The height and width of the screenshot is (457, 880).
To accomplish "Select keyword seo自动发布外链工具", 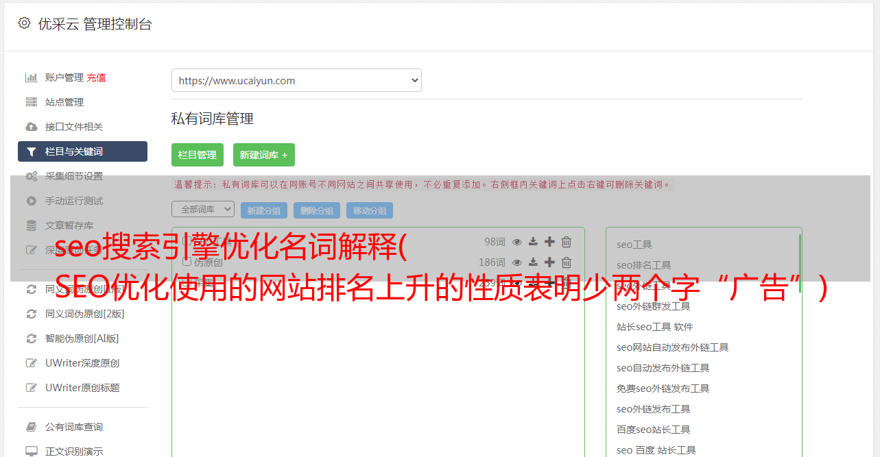I will [x=663, y=368].
